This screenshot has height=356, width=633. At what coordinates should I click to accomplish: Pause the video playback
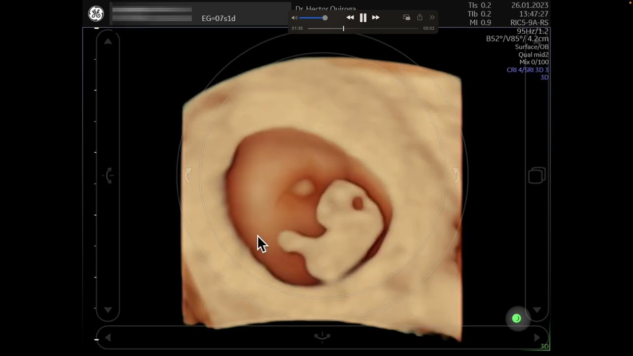[x=363, y=18]
